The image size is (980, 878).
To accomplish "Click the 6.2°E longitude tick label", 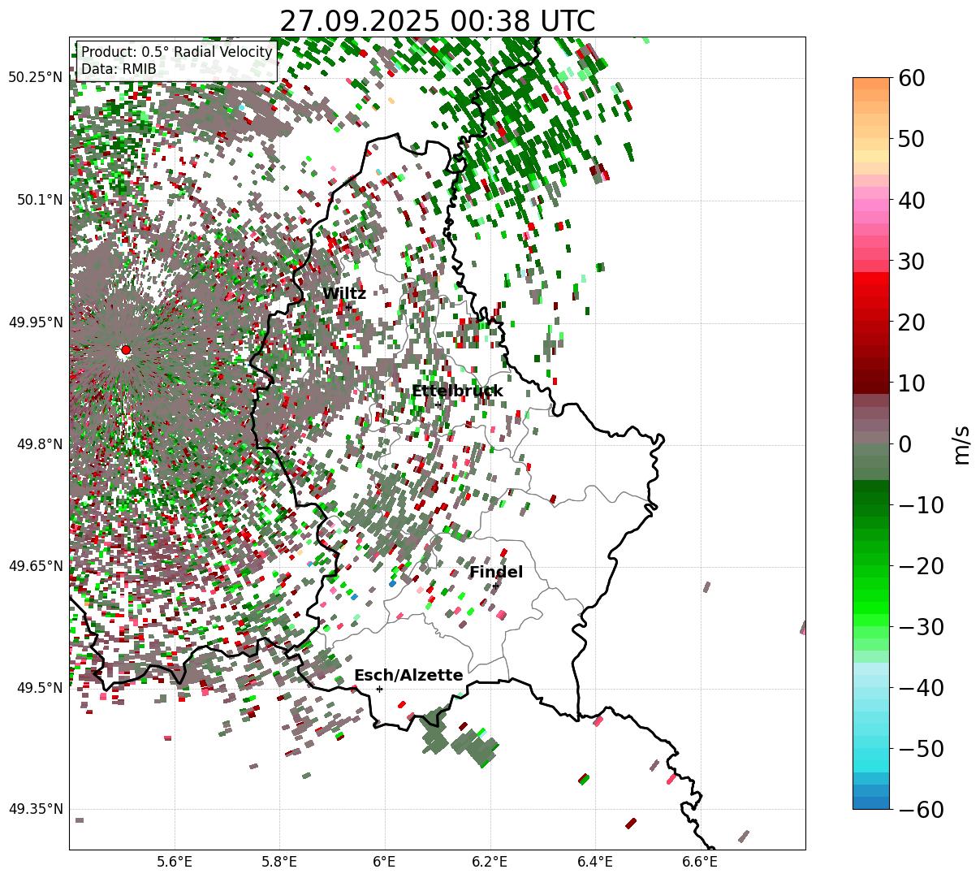I will pos(490,862).
